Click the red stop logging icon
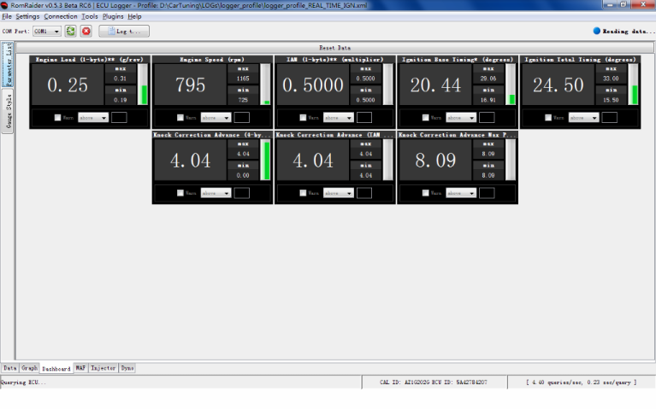The width and height of the screenshot is (656, 409). pyautogui.click(x=86, y=31)
